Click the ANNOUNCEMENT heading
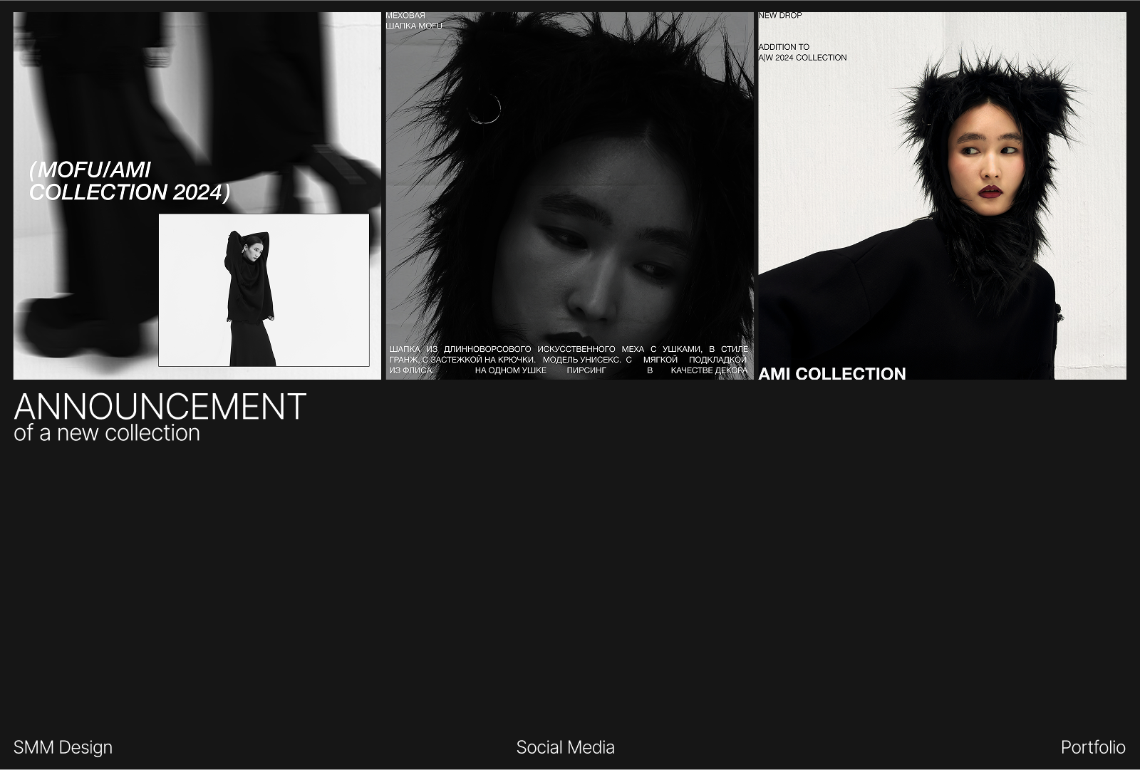1140x770 pixels. coord(160,407)
